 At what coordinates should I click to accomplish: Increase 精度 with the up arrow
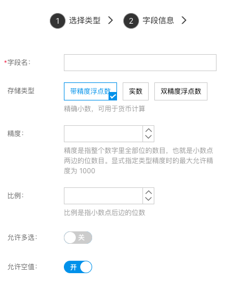click(149, 130)
